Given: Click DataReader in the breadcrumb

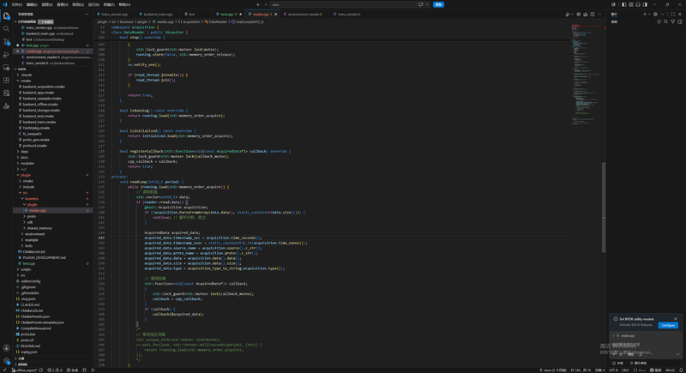Looking at the screenshot, I should [x=218, y=21].
